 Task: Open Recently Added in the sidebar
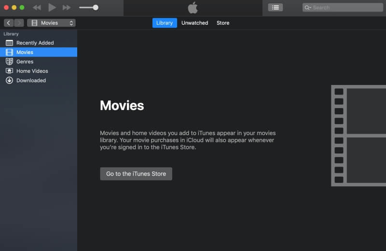pos(39,43)
